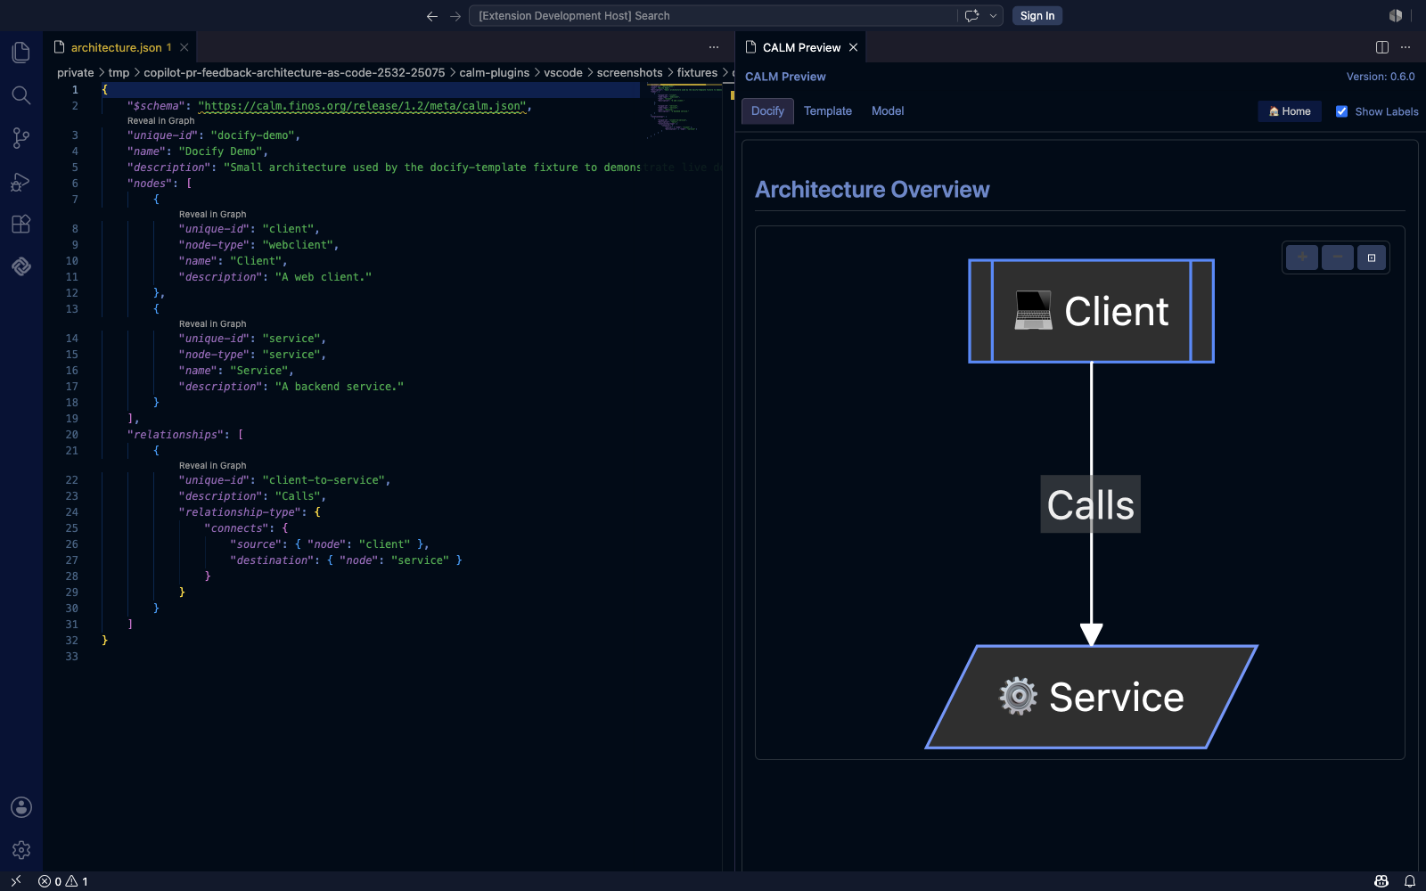
Task: Open Source Control view
Action: pyautogui.click(x=21, y=138)
